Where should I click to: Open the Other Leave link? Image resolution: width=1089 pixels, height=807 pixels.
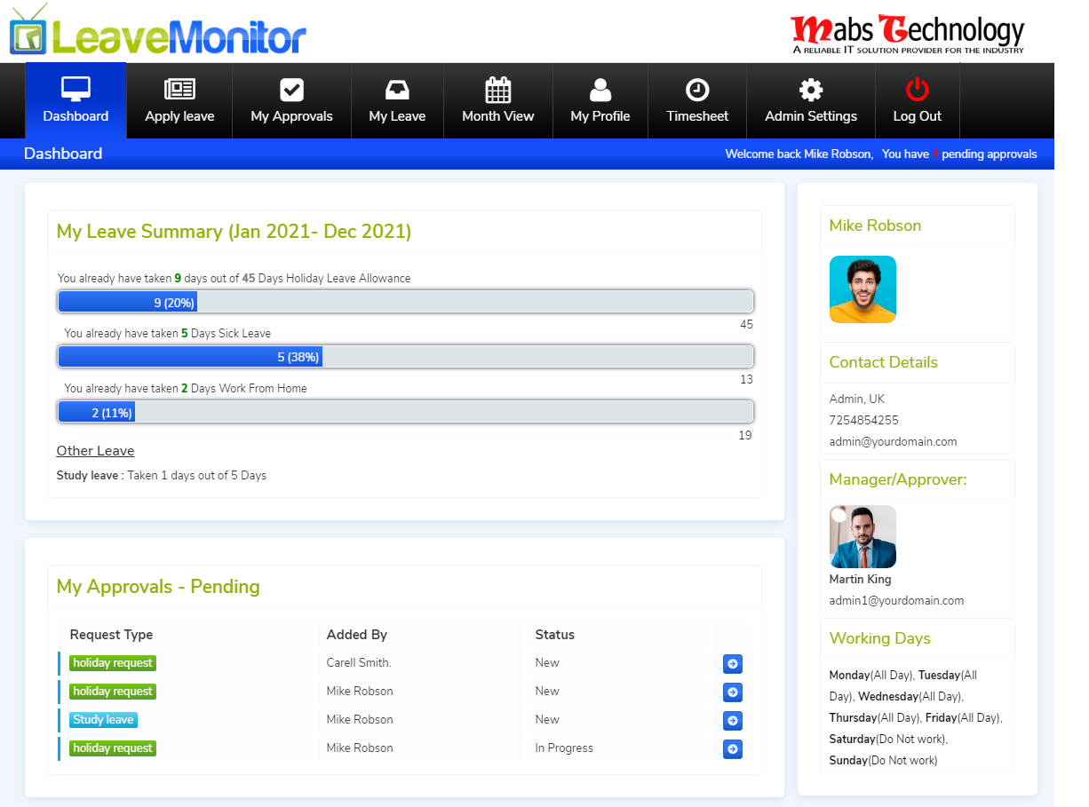pos(95,450)
